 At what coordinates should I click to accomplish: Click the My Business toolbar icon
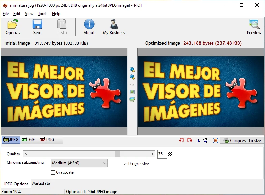(114, 27)
